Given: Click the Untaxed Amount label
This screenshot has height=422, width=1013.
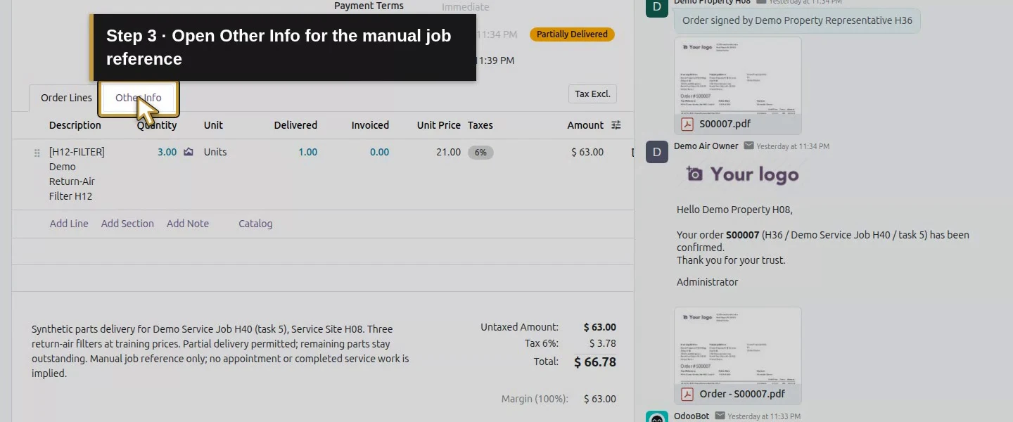Looking at the screenshot, I should [519, 327].
